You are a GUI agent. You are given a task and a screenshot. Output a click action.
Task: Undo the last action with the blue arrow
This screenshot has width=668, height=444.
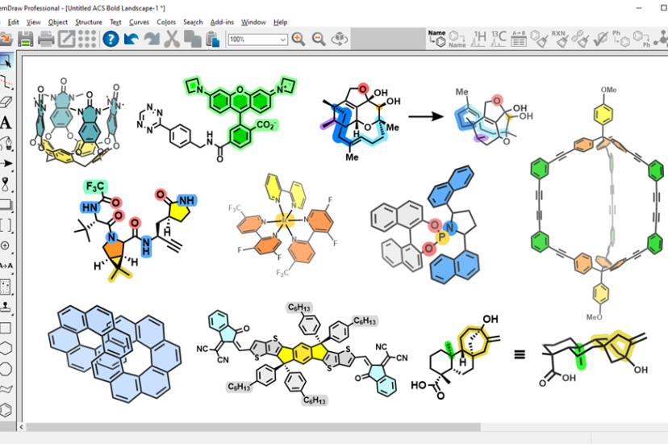[x=132, y=40]
